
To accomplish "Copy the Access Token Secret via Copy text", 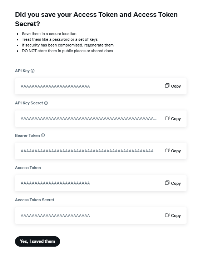I will click(x=176, y=216).
